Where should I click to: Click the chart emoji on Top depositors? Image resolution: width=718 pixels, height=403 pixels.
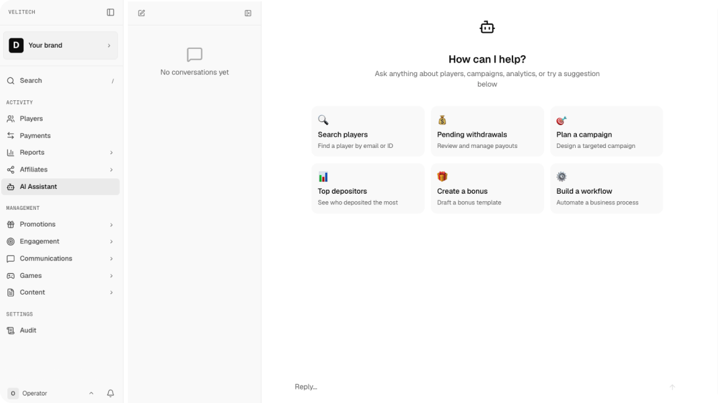323,177
